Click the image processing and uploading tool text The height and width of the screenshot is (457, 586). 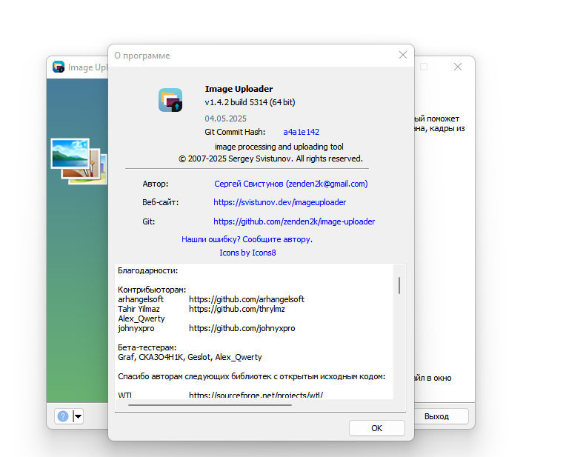click(x=279, y=147)
